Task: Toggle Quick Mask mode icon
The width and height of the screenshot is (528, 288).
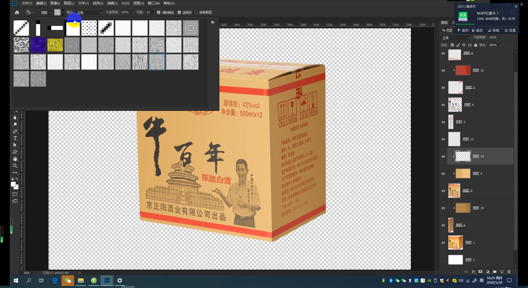Action: click(x=15, y=194)
